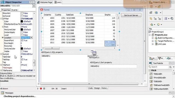Viewport: 175px width, 98px height.
Task: Expand the TitleFont property
Action: coord(1,65)
